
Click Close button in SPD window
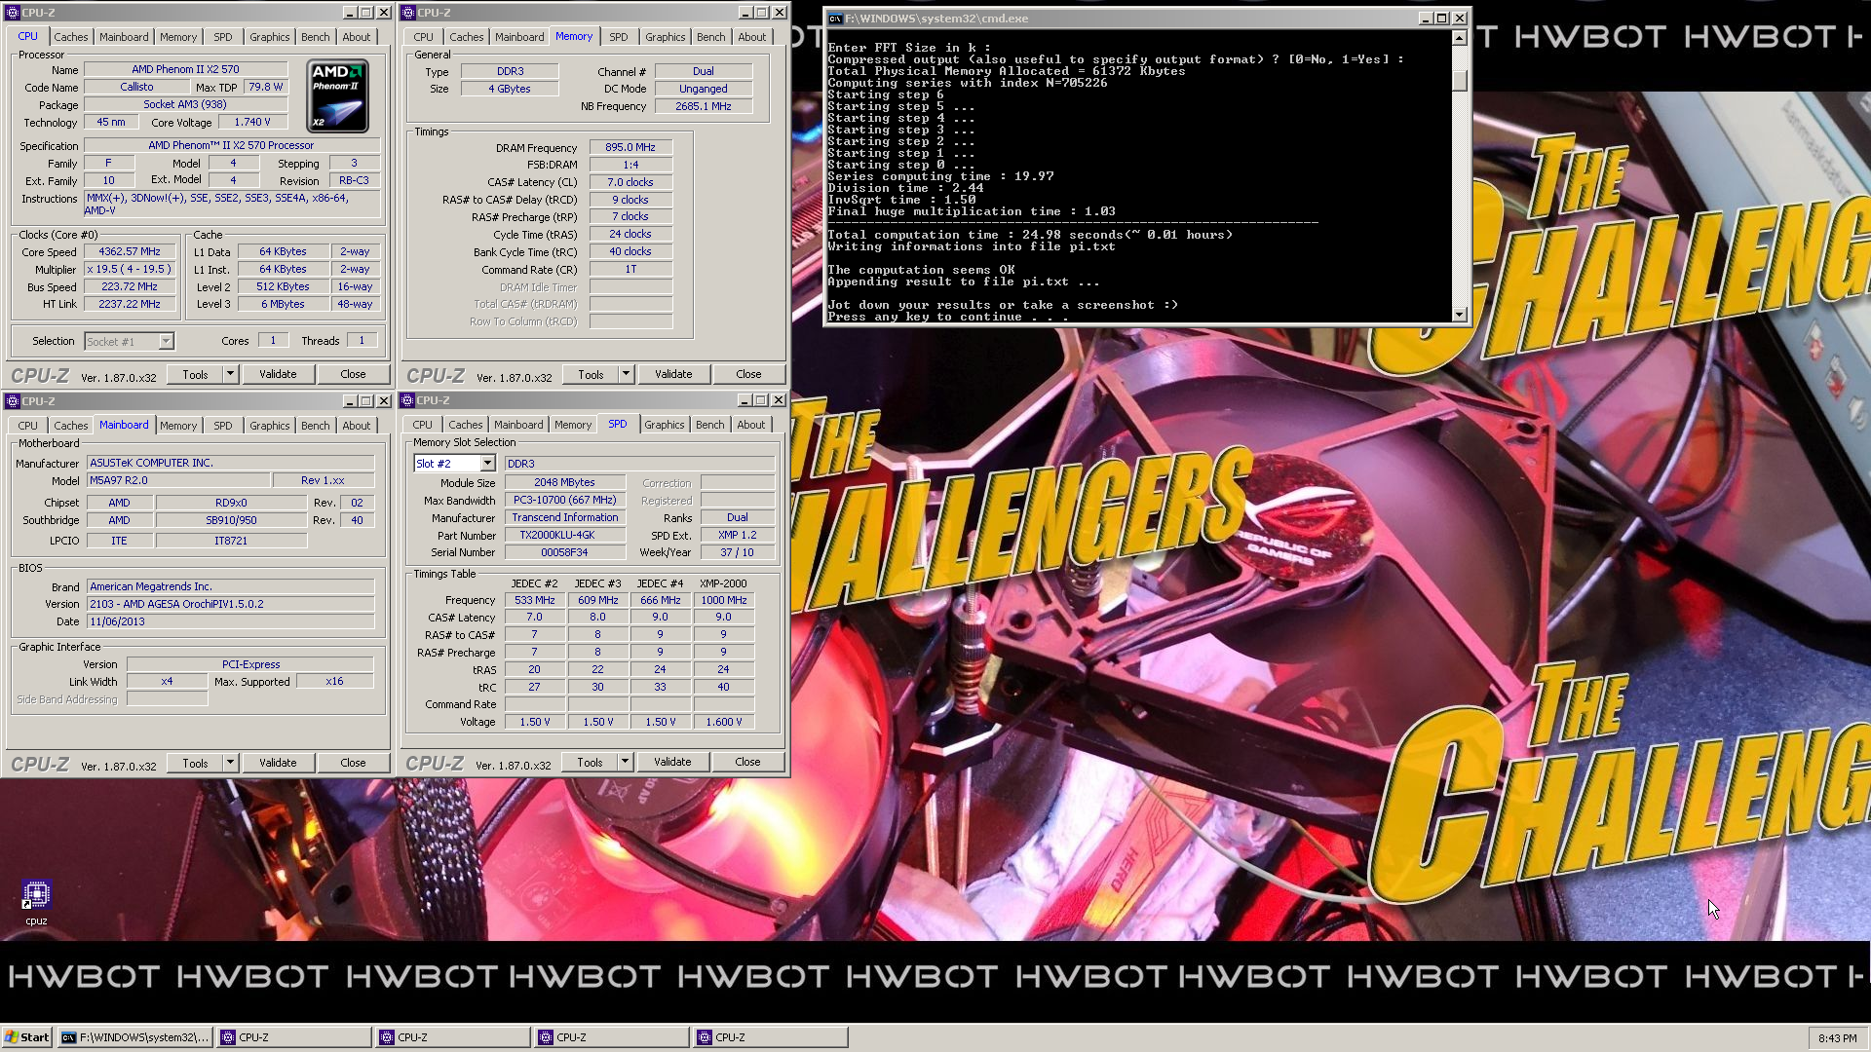[747, 762]
